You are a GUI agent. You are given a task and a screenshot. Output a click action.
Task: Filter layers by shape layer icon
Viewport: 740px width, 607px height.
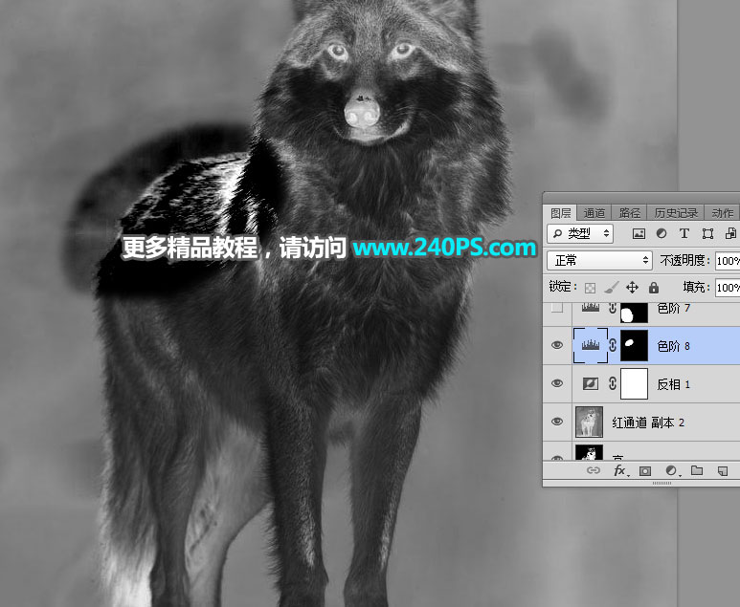pos(707,234)
